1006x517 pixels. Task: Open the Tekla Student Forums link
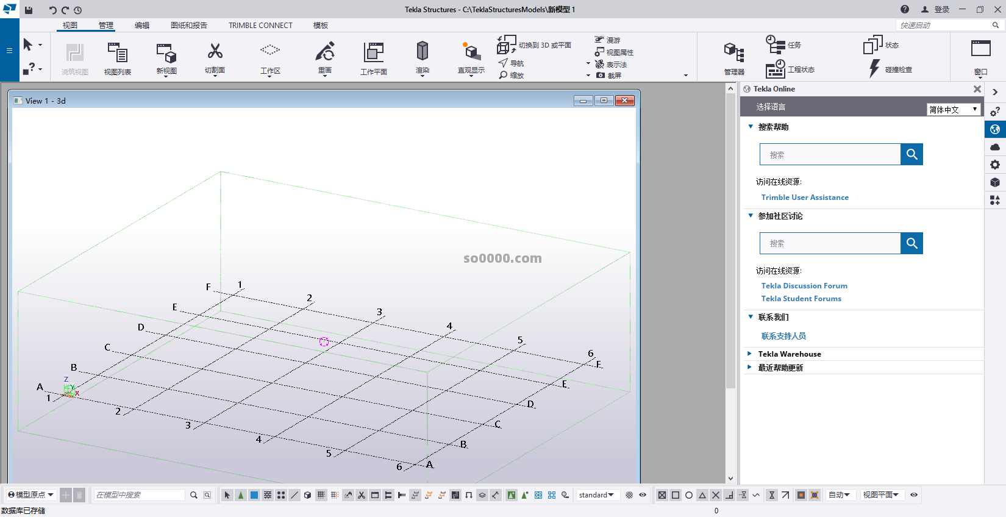pos(801,298)
